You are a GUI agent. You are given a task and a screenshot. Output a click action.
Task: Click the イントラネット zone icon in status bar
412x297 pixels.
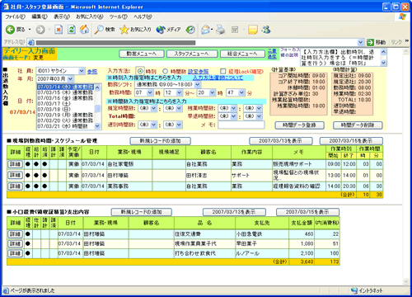[x=354, y=290]
